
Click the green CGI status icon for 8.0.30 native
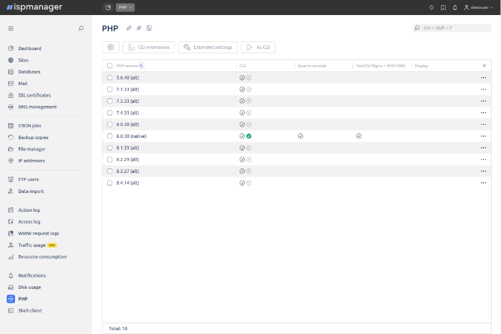tap(249, 136)
